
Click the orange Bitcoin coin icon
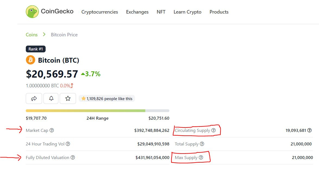point(30,60)
